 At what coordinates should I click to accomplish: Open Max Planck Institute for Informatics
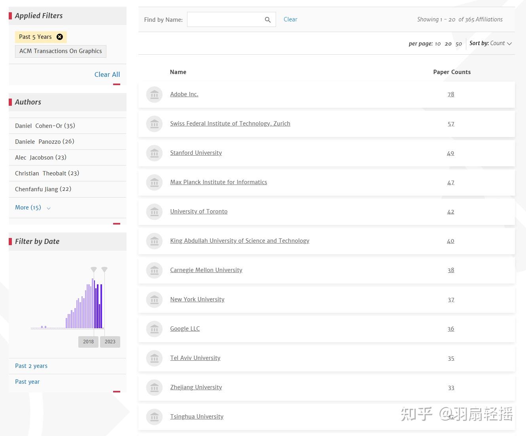[219, 182]
